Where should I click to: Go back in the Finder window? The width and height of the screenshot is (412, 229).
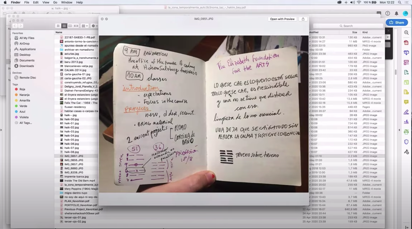[x=15, y=26]
